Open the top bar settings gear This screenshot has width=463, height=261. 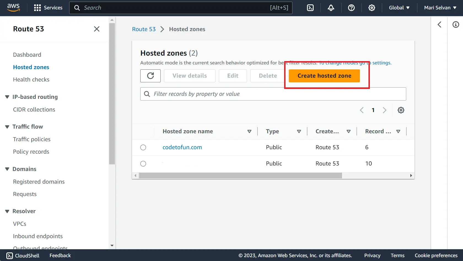pos(372,8)
